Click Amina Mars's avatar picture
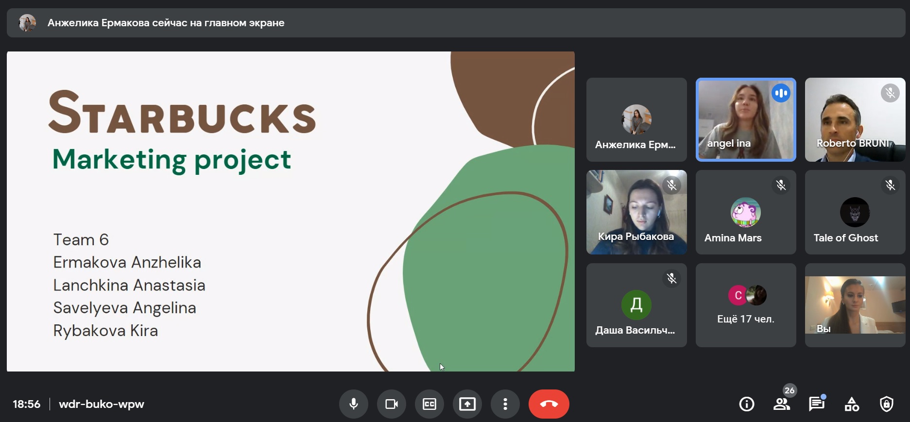The image size is (910, 422). click(746, 212)
